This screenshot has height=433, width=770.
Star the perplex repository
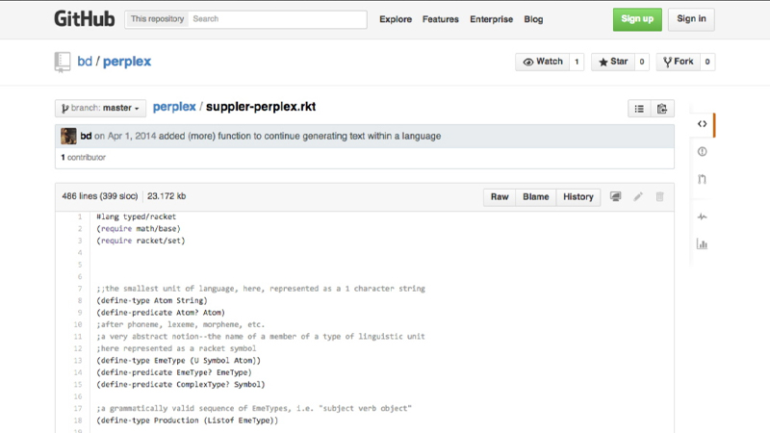[x=613, y=62]
